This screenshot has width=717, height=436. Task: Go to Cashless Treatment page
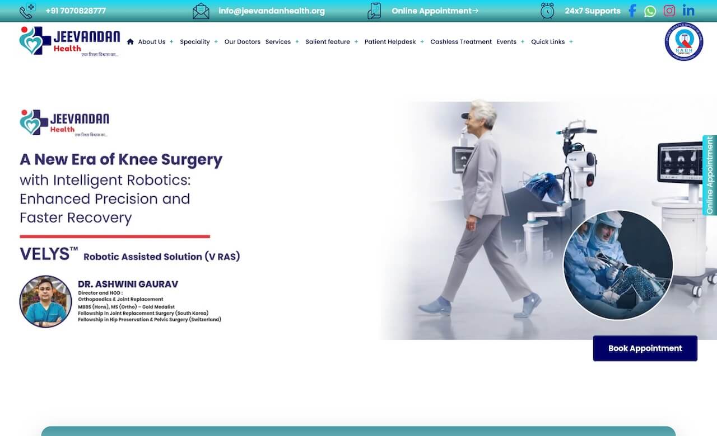click(x=461, y=42)
